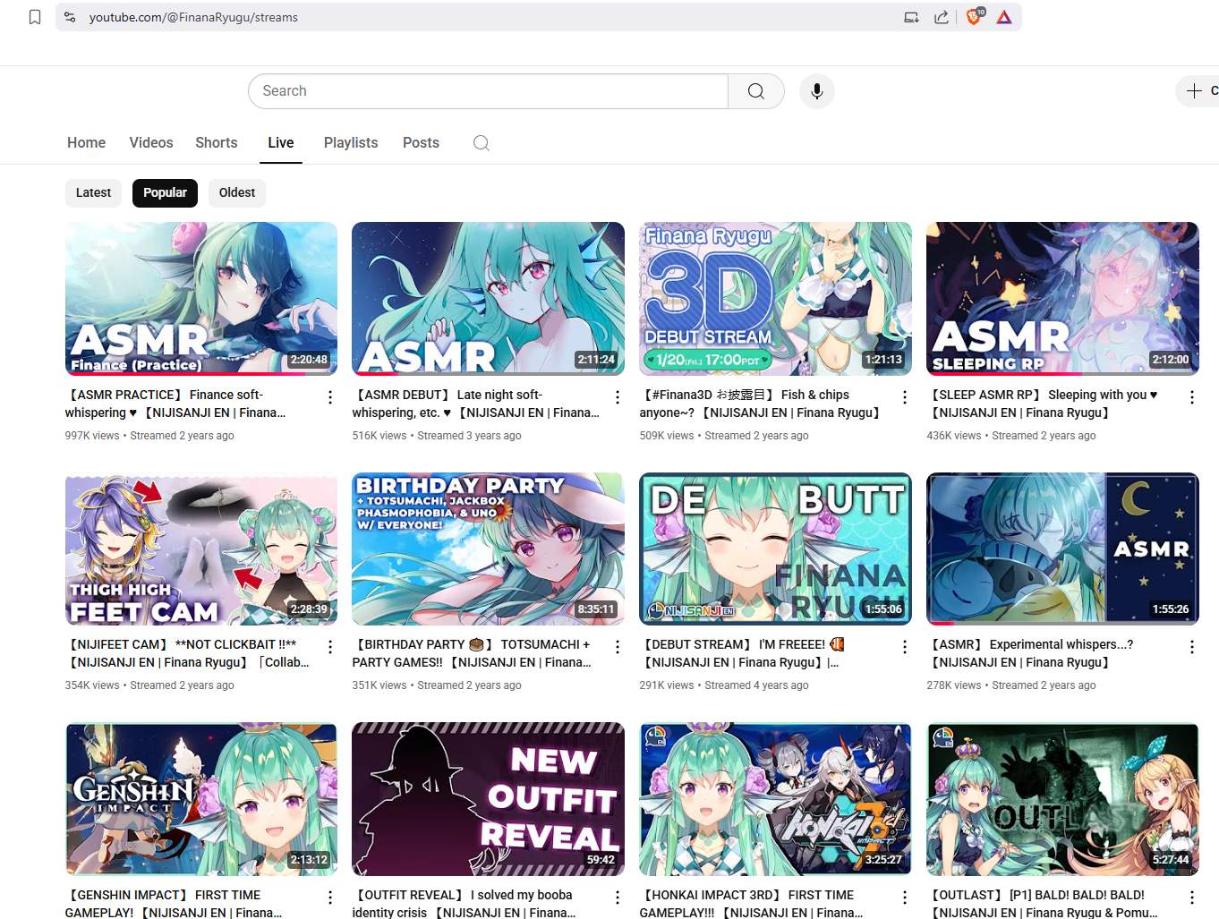Bookmark this page in browser

pos(35,17)
